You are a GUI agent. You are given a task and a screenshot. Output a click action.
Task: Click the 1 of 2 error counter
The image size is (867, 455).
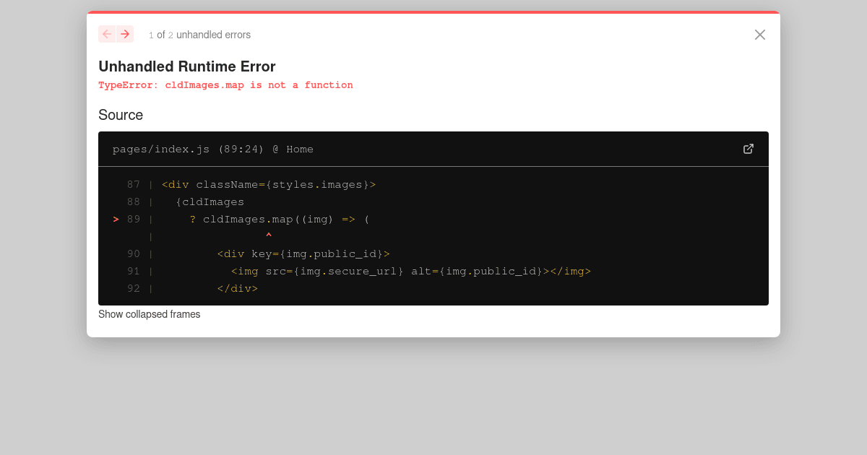pyautogui.click(x=160, y=34)
